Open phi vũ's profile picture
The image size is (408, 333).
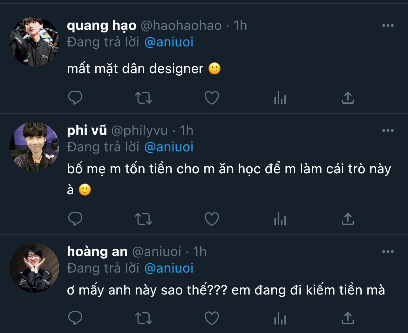34,147
